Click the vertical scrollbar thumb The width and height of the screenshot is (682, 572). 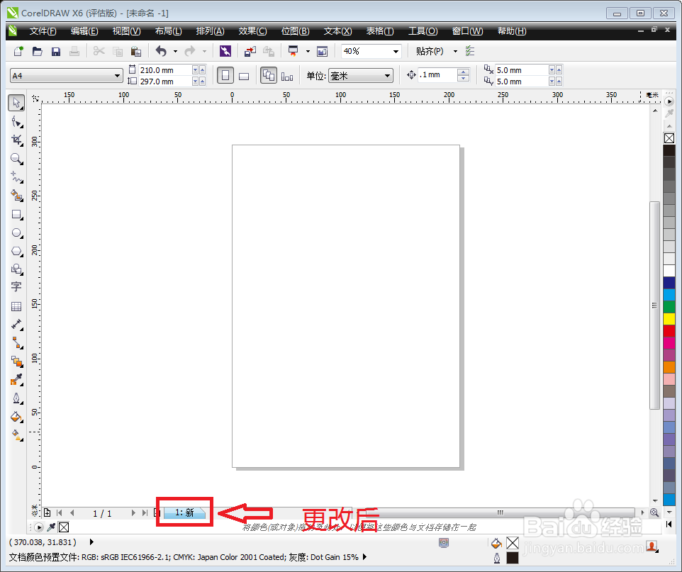(x=654, y=305)
